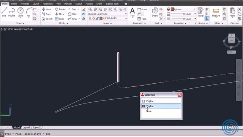Open the Express Tools tab
Screen dimensions: 243x137
click(112, 4)
